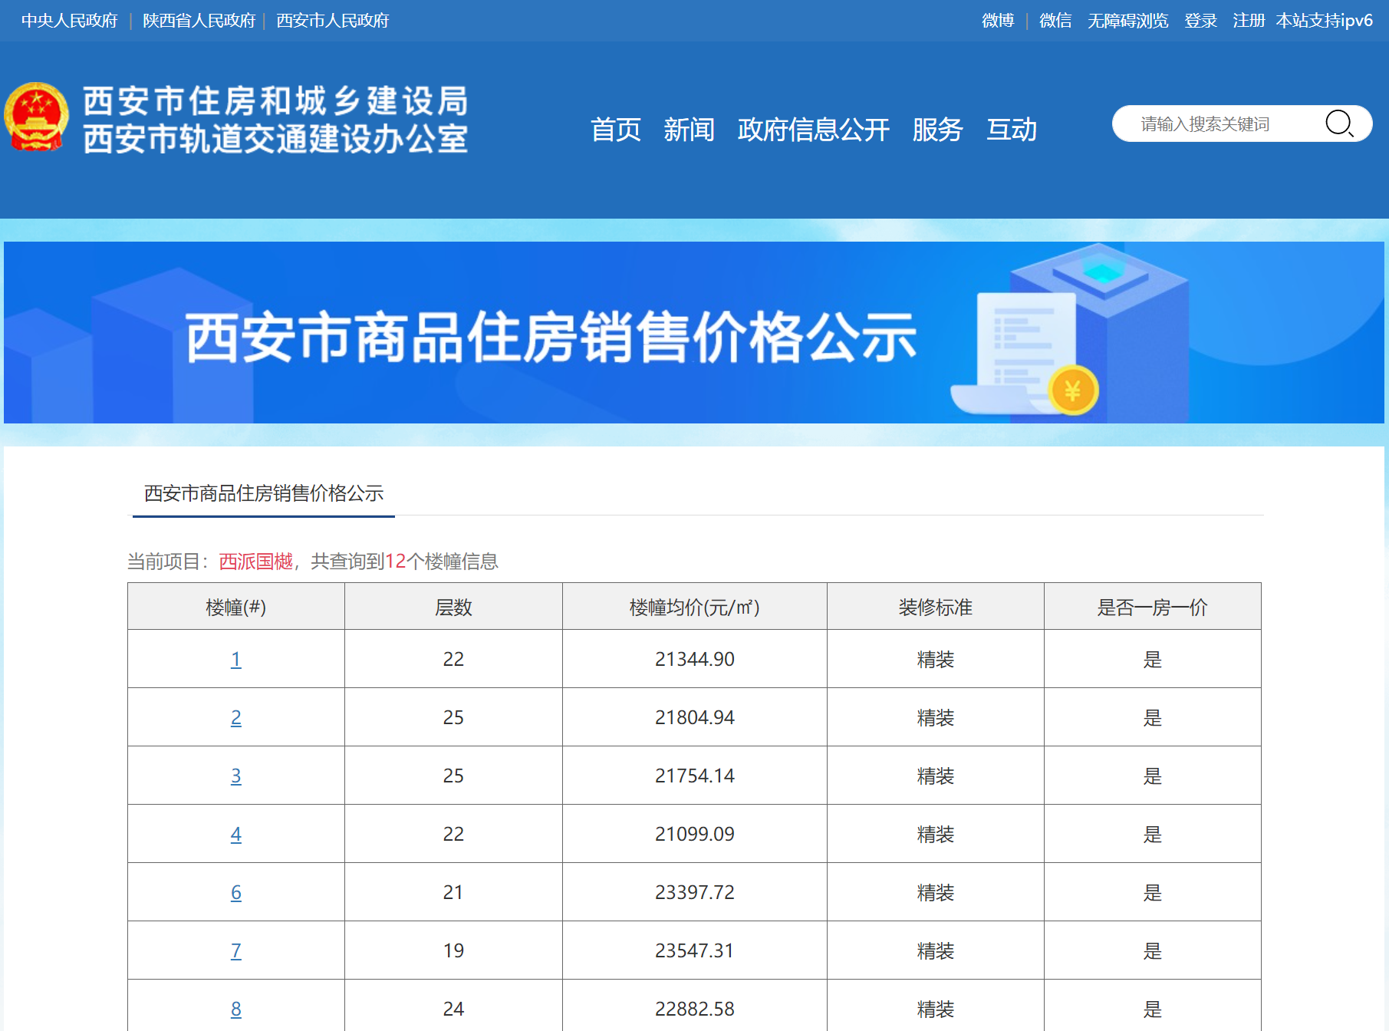Open the 服务 navigation item
The image size is (1389, 1031).
tap(937, 130)
